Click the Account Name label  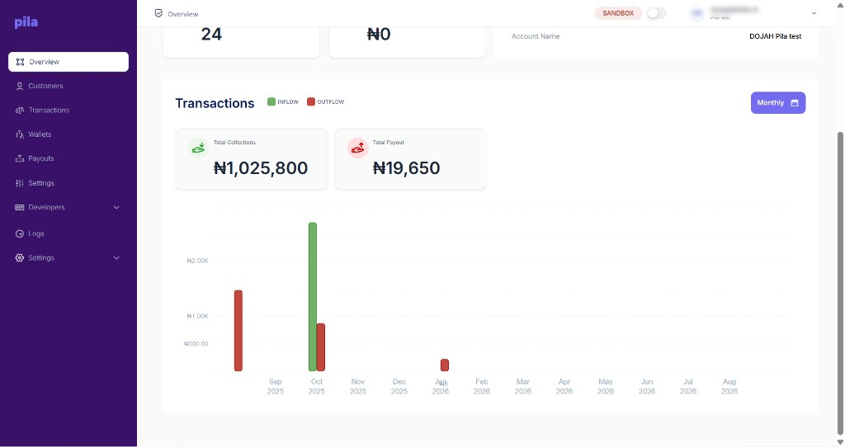pyautogui.click(x=535, y=36)
